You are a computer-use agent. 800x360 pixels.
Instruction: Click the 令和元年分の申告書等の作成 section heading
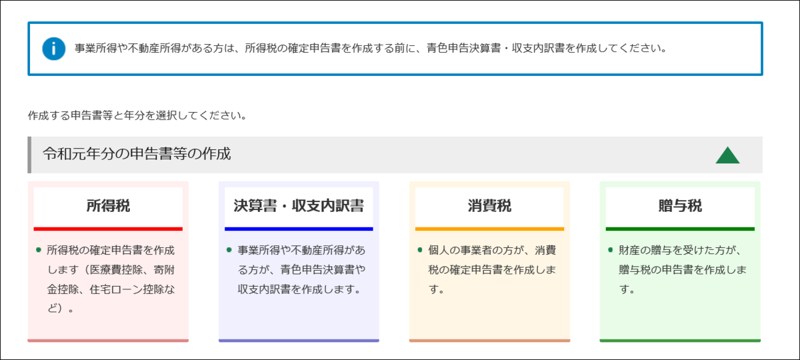coord(137,154)
